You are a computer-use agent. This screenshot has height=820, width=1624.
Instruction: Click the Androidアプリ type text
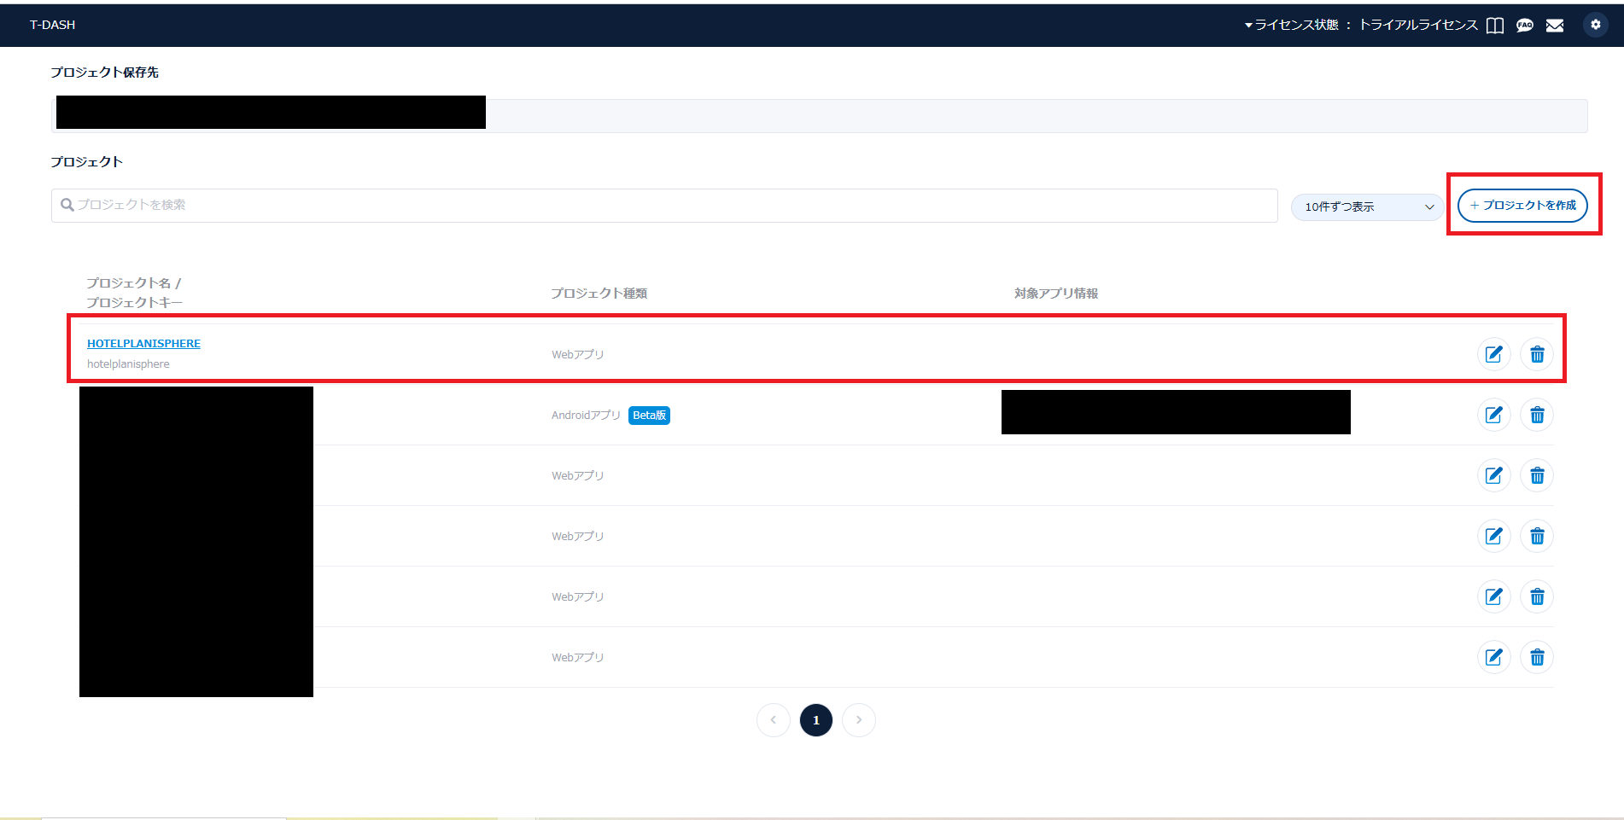(586, 416)
